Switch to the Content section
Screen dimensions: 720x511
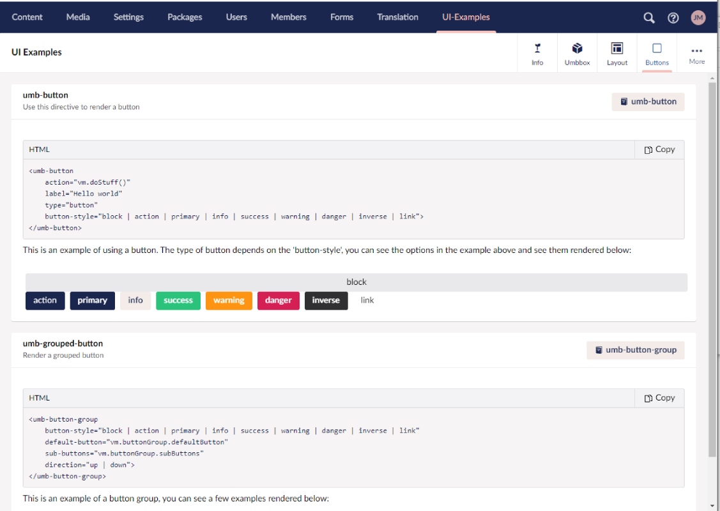(x=27, y=17)
